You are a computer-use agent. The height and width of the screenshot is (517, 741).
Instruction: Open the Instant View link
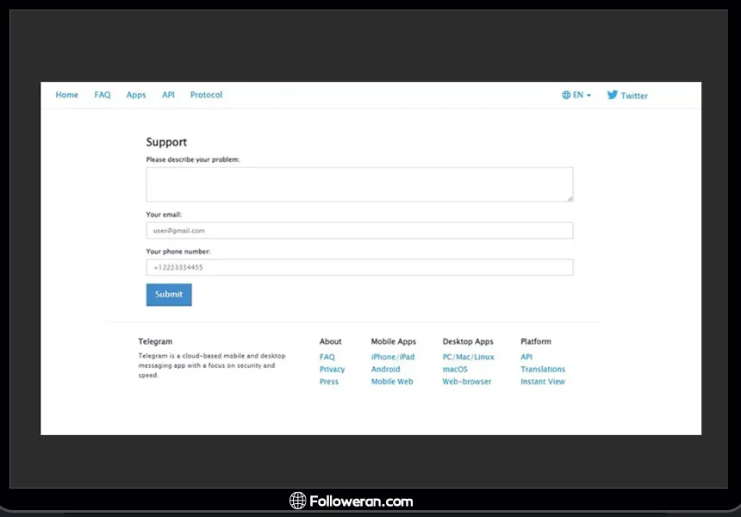pos(543,382)
